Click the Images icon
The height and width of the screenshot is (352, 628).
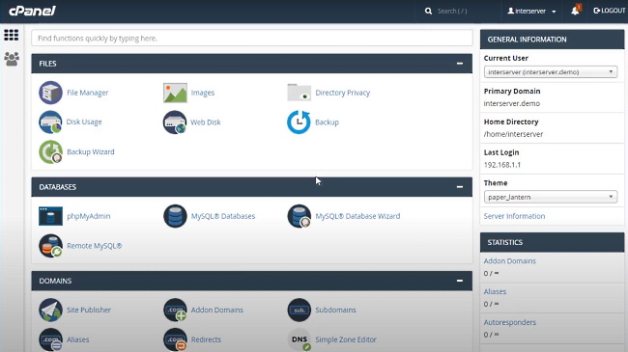click(175, 93)
